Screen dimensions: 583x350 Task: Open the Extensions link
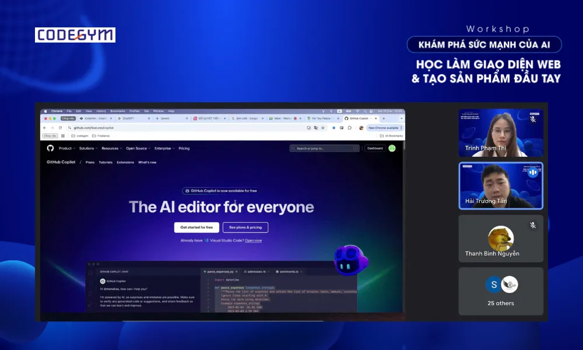125,162
